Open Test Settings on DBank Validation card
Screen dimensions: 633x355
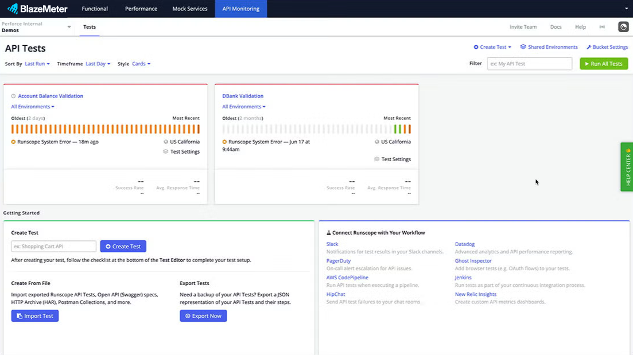pos(392,159)
